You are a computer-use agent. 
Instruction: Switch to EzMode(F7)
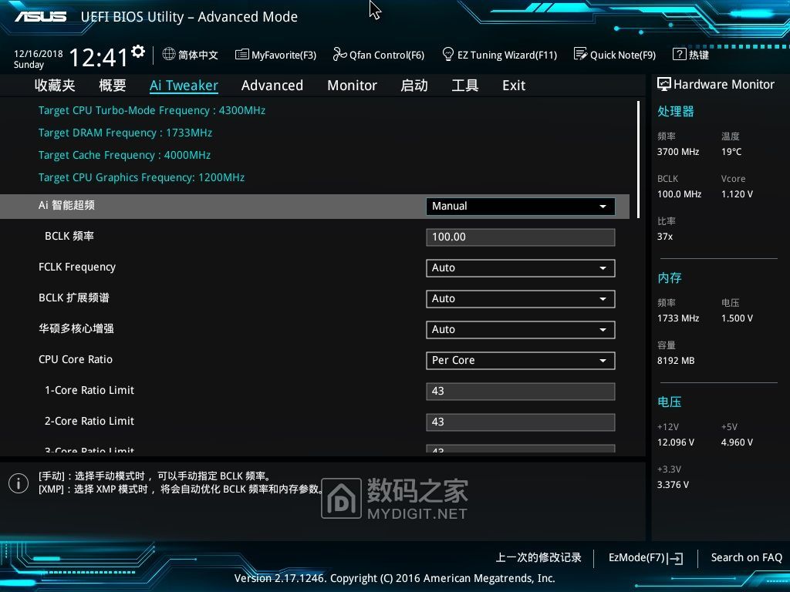click(645, 557)
